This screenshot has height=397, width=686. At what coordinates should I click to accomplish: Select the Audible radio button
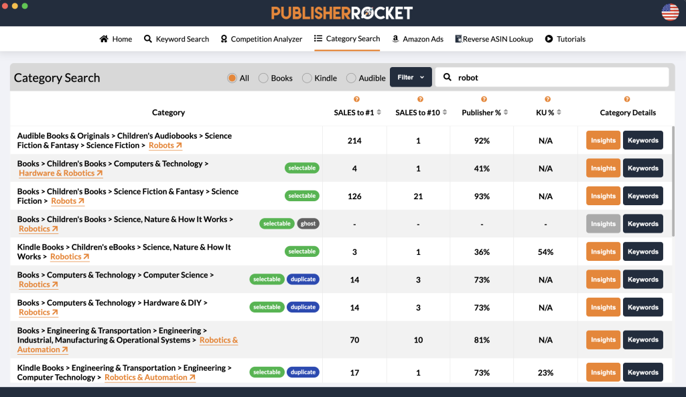point(351,78)
